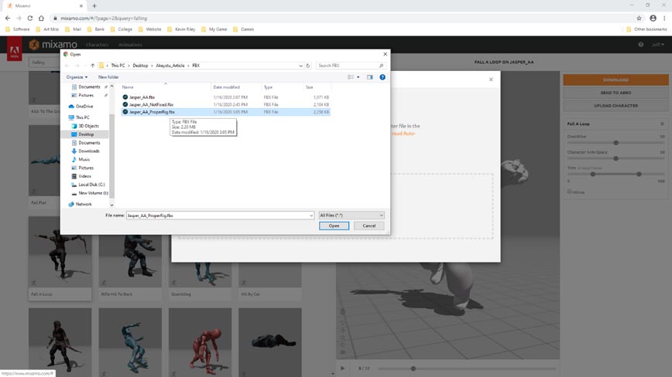The image size is (672, 377).
Task: Navigate to Desktop in the breadcrumb path
Action: pyautogui.click(x=140, y=66)
